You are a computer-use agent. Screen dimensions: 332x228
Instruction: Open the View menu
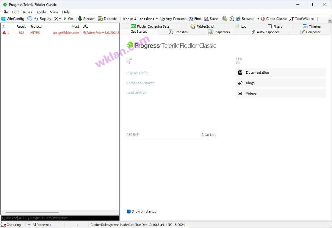pyautogui.click(x=54, y=12)
